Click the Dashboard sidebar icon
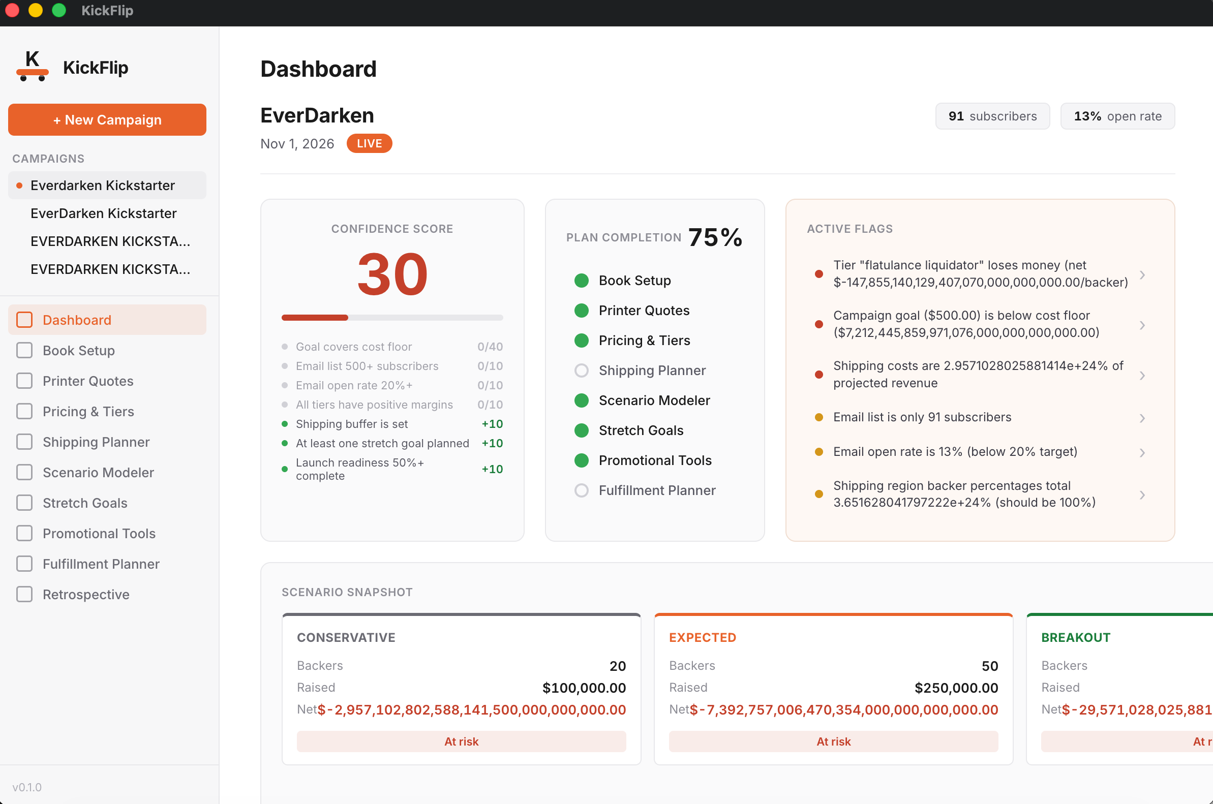 tap(24, 320)
